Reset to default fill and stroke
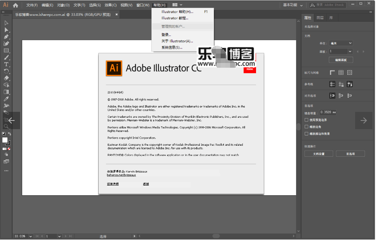Screen dimensions: 376x241 click(x=4, y=134)
